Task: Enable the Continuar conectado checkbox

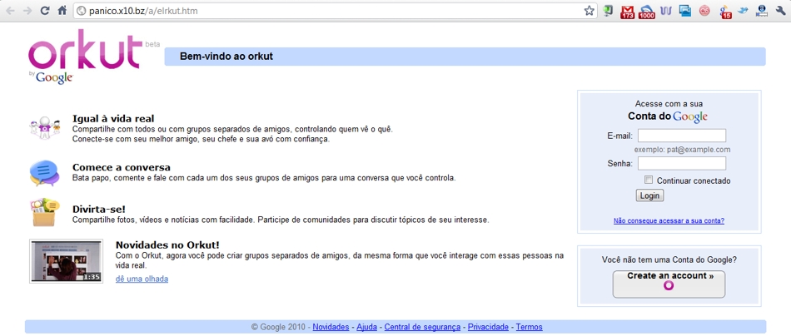Action: point(649,180)
